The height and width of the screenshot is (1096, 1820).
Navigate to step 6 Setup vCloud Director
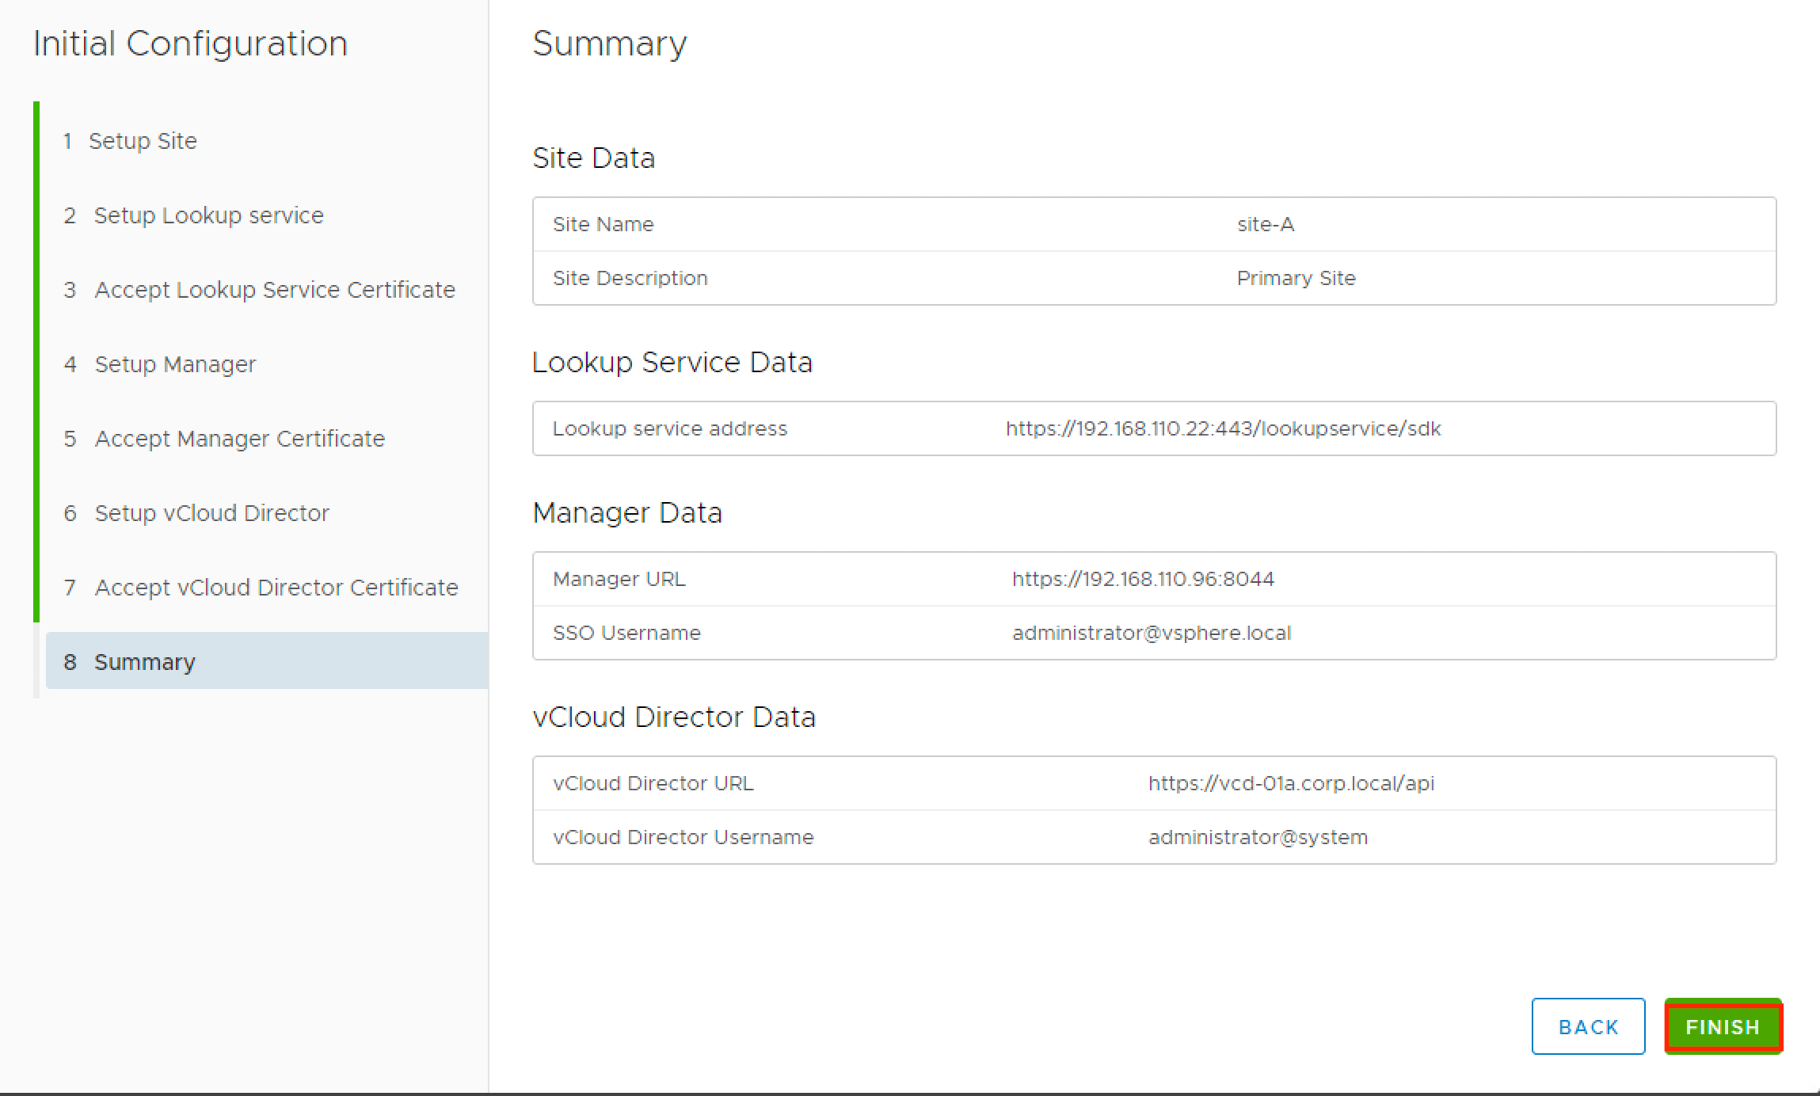pyautogui.click(x=211, y=513)
